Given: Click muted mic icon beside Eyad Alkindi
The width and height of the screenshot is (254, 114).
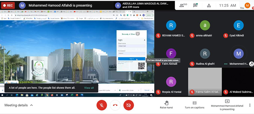Looking at the screenshot, I should [x=226, y=36].
